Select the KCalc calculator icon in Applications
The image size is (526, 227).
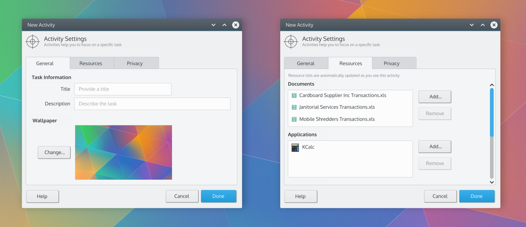(x=295, y=147)
